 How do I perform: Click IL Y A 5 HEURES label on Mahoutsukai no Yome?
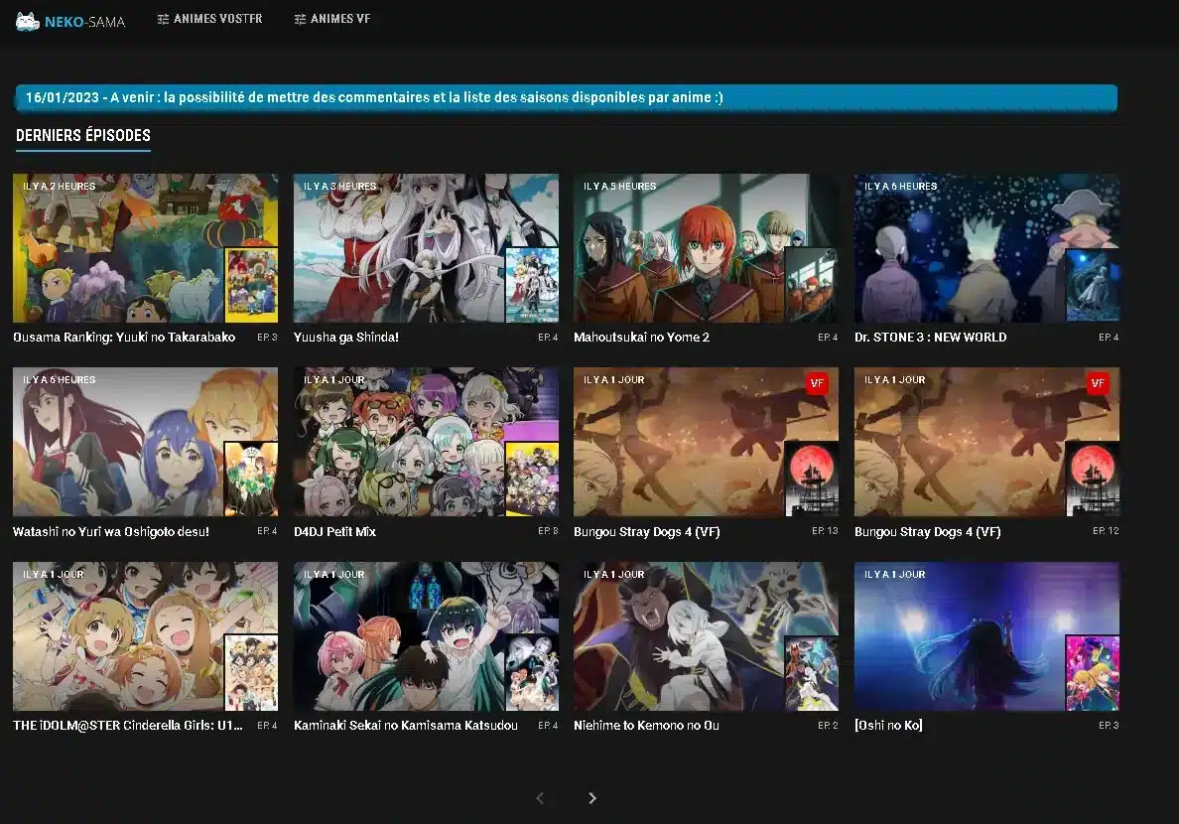[619, 186]
